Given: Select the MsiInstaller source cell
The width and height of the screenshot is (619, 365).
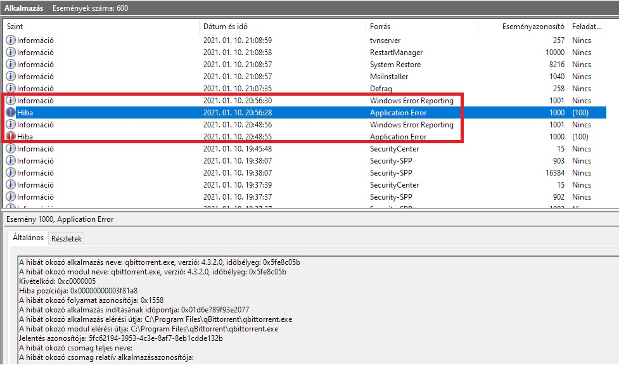Looking at the screenshot, I should [389, 76].
